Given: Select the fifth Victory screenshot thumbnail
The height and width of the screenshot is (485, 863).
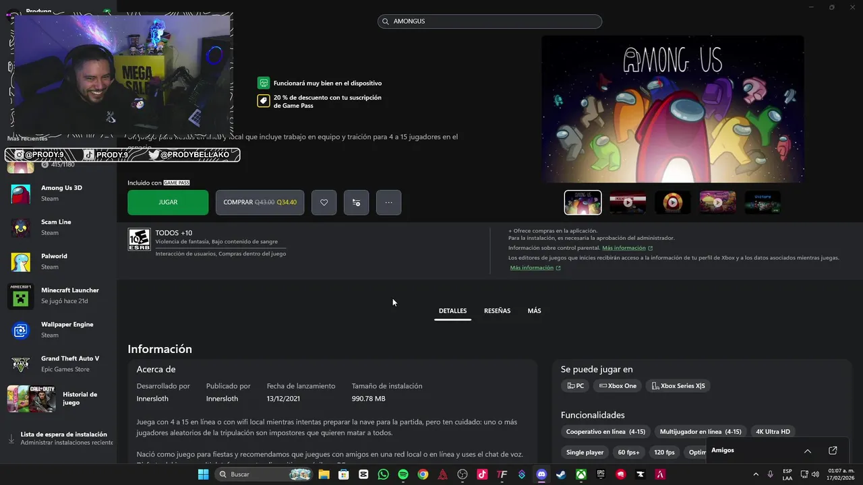Looking at the screenshot, I should (x=763, y=202).
